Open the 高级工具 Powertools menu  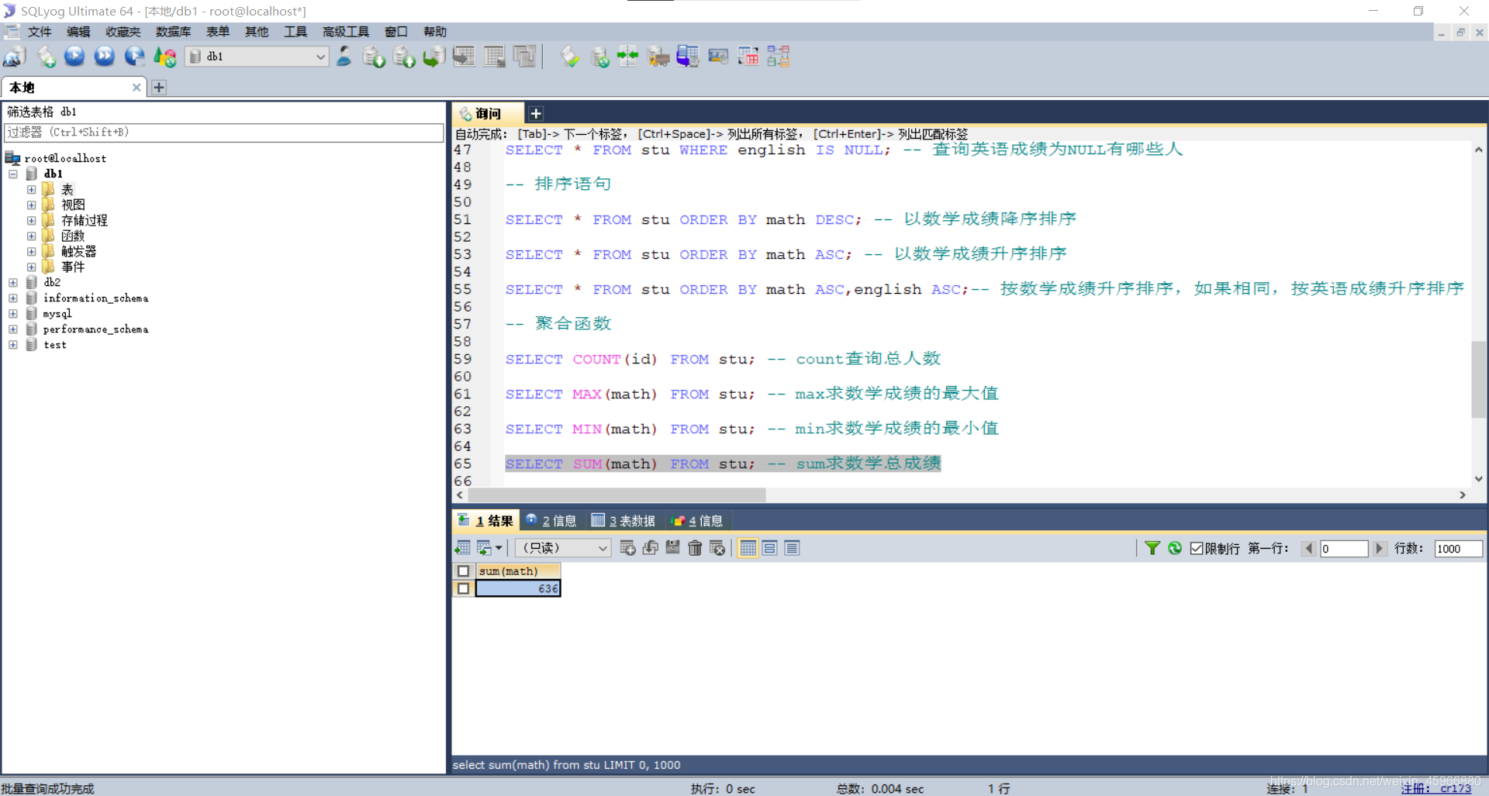click(x=346, y=32)
